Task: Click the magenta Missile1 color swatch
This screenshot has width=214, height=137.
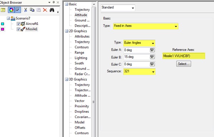Action: click(3, 29)
